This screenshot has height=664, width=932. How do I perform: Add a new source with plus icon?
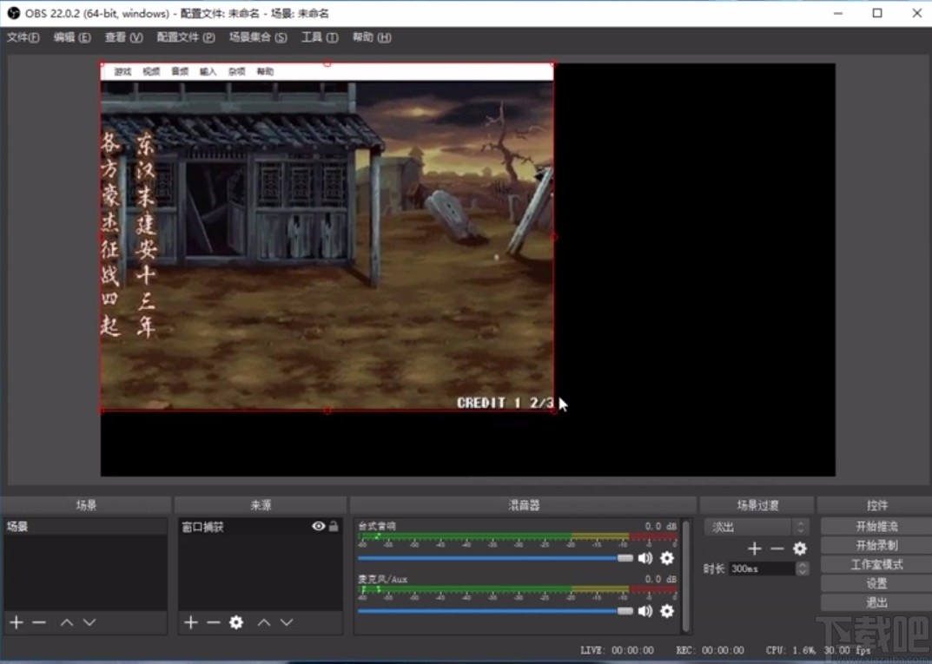click(191, 621)
